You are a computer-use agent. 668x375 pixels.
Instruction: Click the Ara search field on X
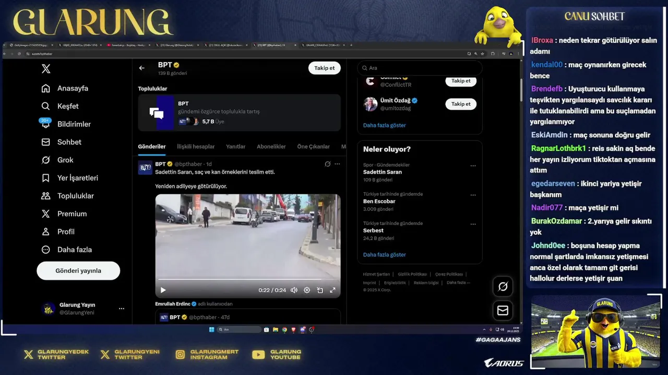pyautogui.click(x=420, y=68)
